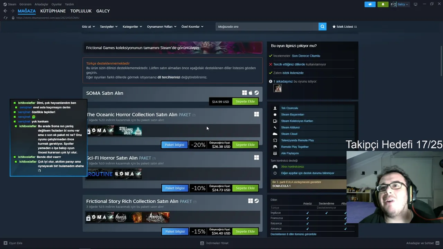Open the MAĞAZA tab

27,11
